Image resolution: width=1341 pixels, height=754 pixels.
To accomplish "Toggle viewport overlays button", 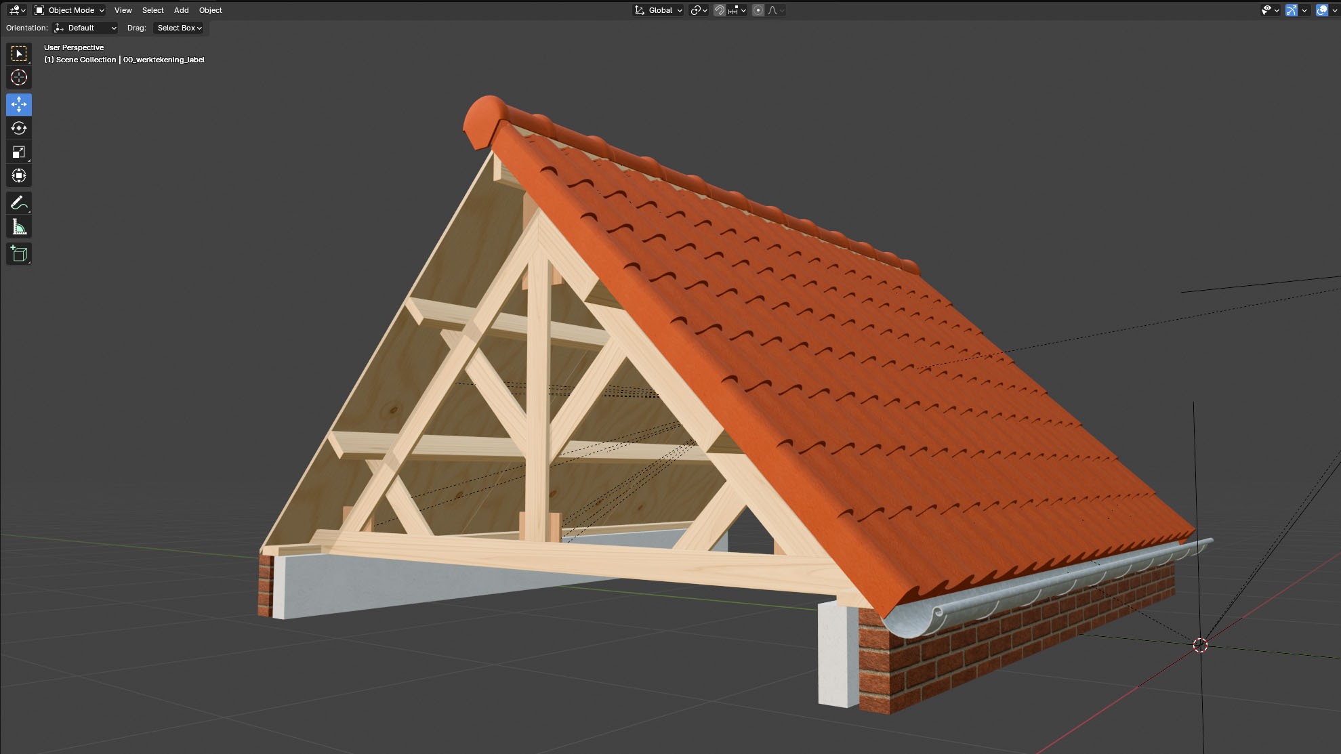I will 1322,10.
